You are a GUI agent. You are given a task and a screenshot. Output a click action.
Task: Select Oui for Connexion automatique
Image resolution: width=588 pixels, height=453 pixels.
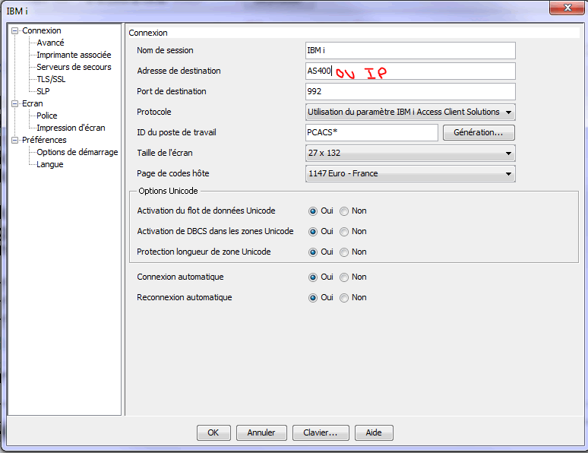[313, 277]
